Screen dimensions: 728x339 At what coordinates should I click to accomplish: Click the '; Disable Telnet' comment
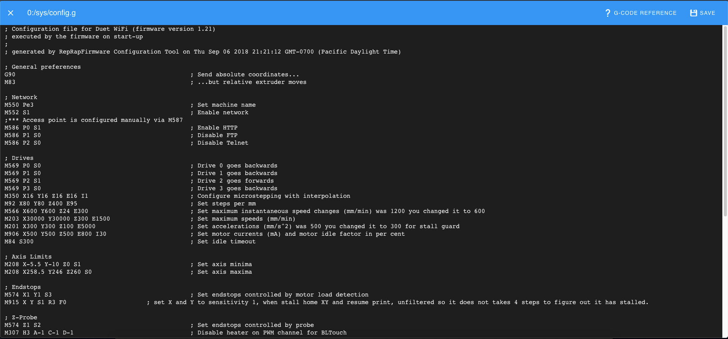[x=219, y=143]
